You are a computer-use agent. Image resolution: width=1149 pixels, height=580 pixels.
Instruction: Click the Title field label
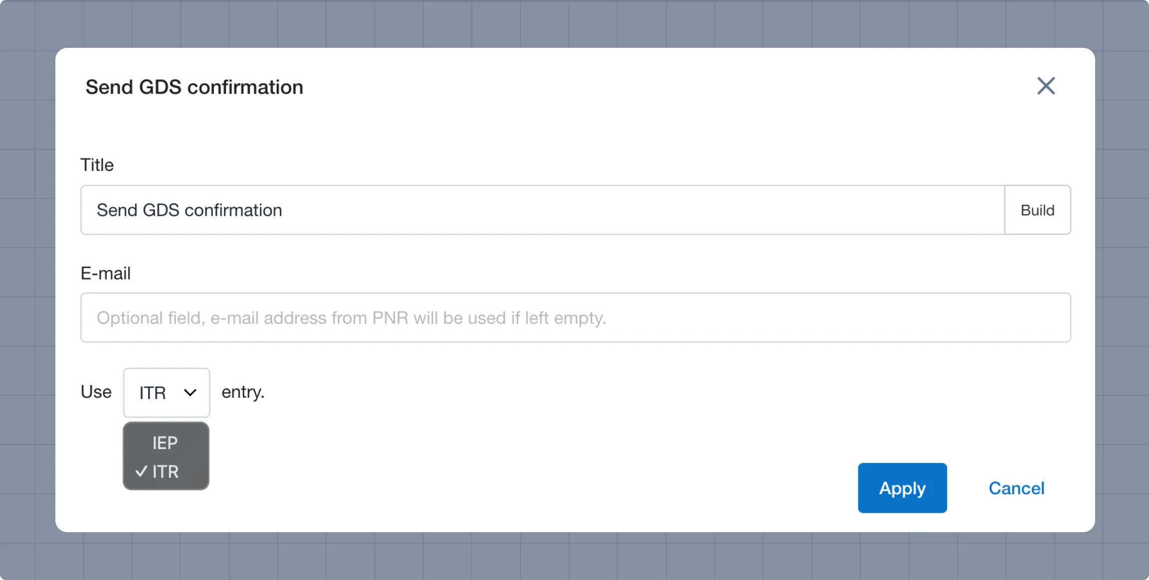pyautogui.click(x=97, y=164)
